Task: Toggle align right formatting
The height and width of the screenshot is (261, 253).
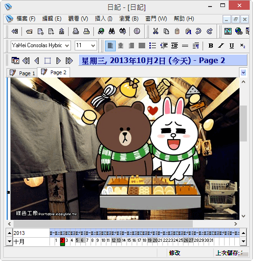Action: click(x=131, y=45)
